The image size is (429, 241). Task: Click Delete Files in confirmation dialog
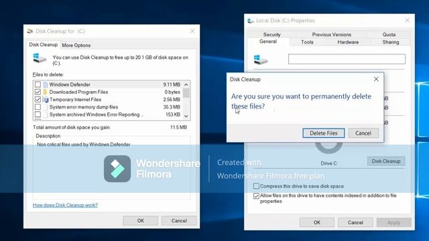point(323,133)
